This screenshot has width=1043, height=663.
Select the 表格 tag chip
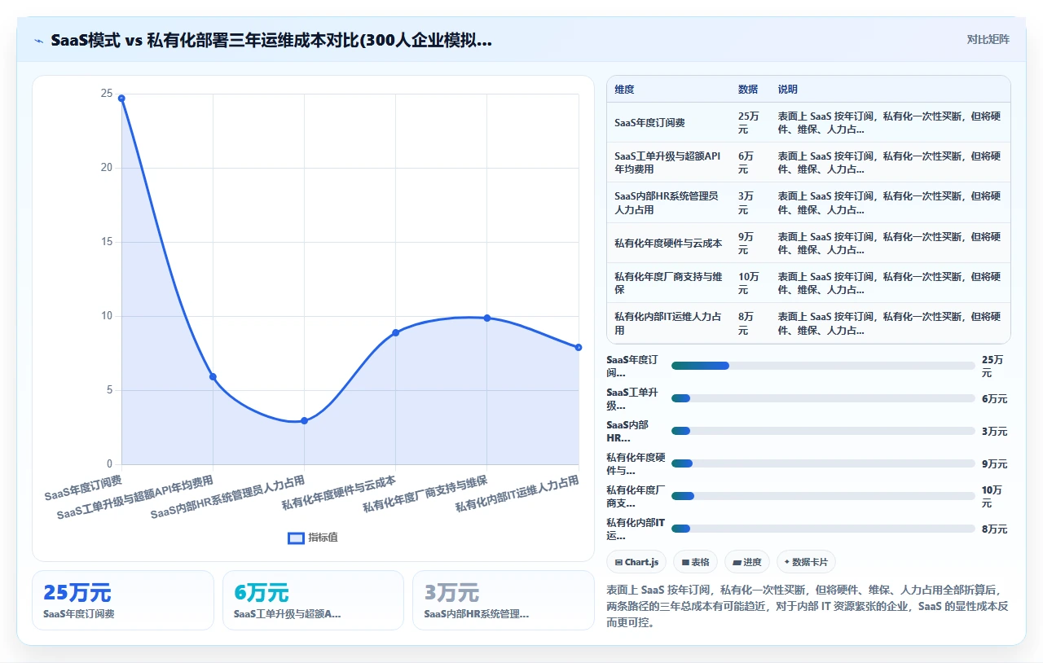pyautogui.click(x=695, y=562)
